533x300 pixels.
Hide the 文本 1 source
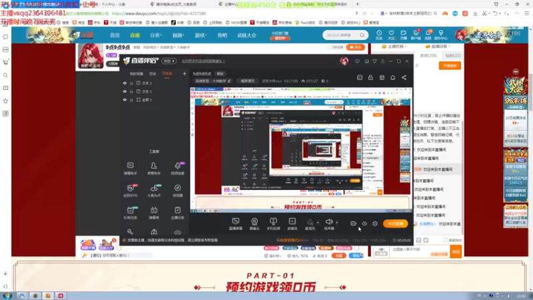125,91
